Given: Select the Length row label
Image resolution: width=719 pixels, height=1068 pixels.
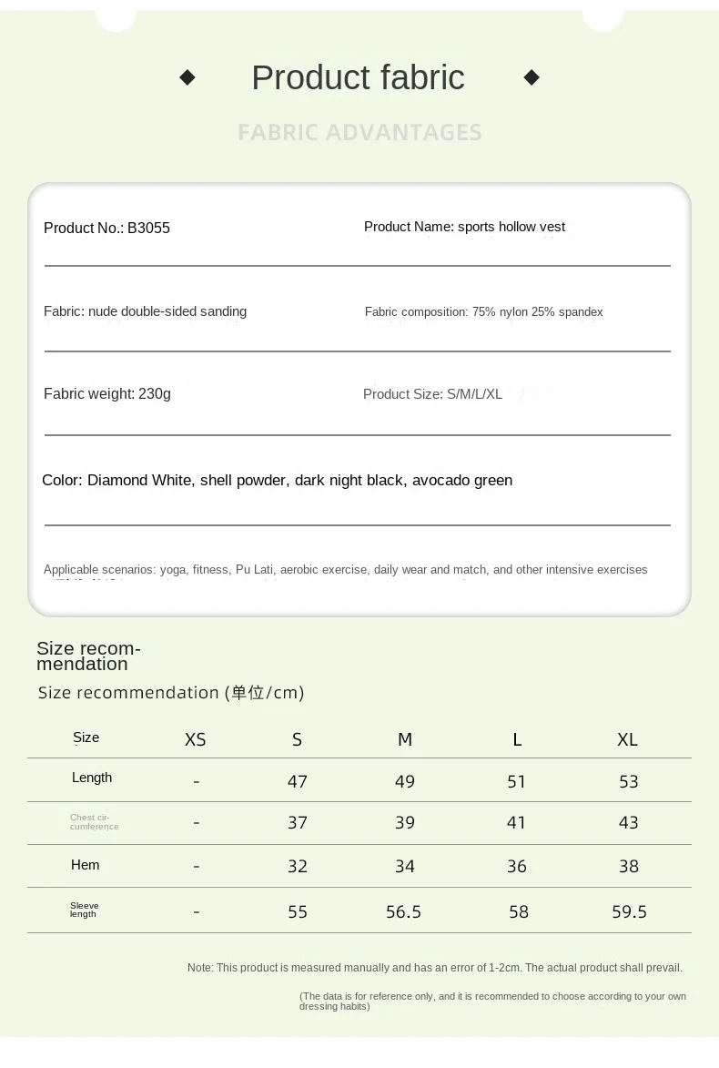Looking at the screenshot, I should 92,778.
